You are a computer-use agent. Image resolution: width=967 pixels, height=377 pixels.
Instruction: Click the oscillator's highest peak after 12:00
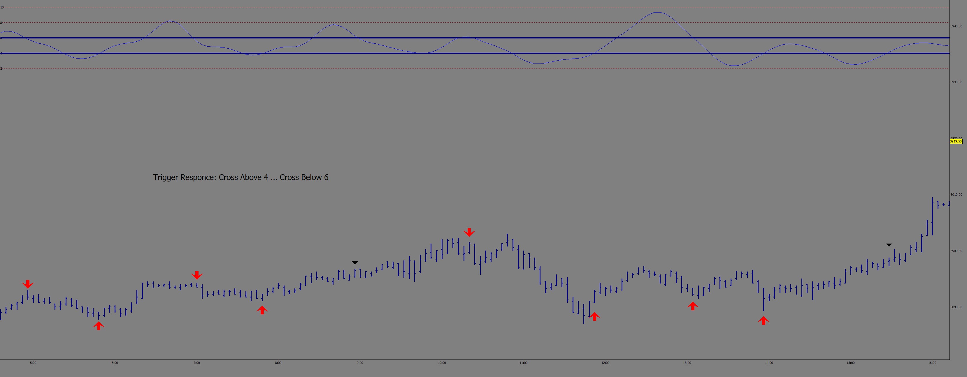coord(657,13)
